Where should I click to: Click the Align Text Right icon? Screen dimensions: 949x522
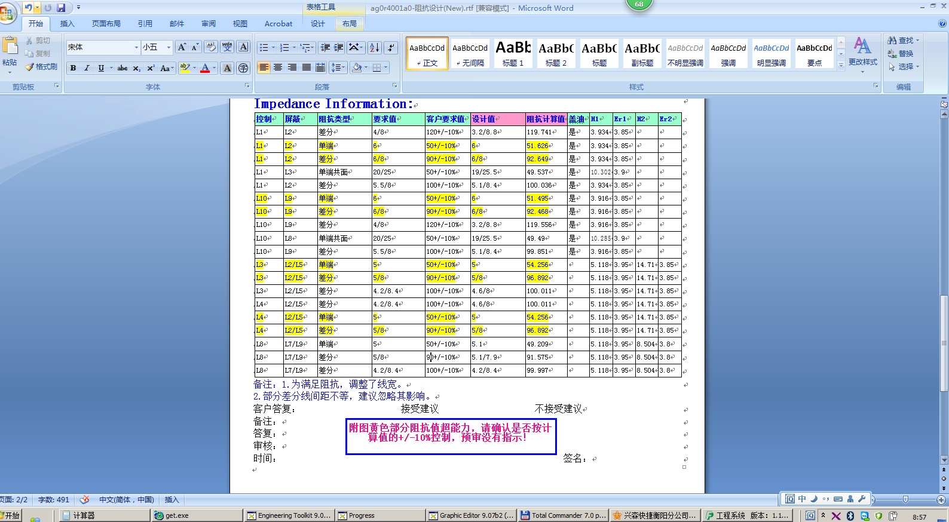click(292, 67)
